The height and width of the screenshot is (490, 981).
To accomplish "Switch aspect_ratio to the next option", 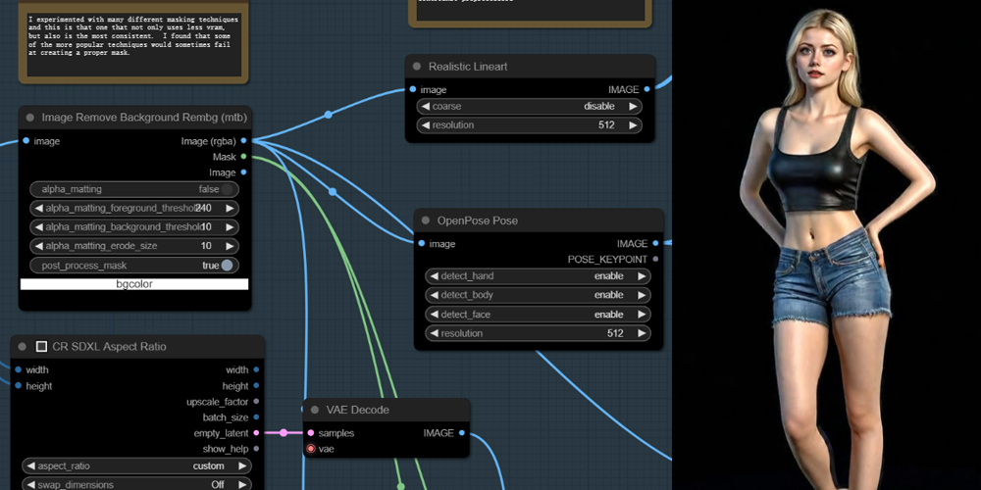I will (x=242, y=465).
